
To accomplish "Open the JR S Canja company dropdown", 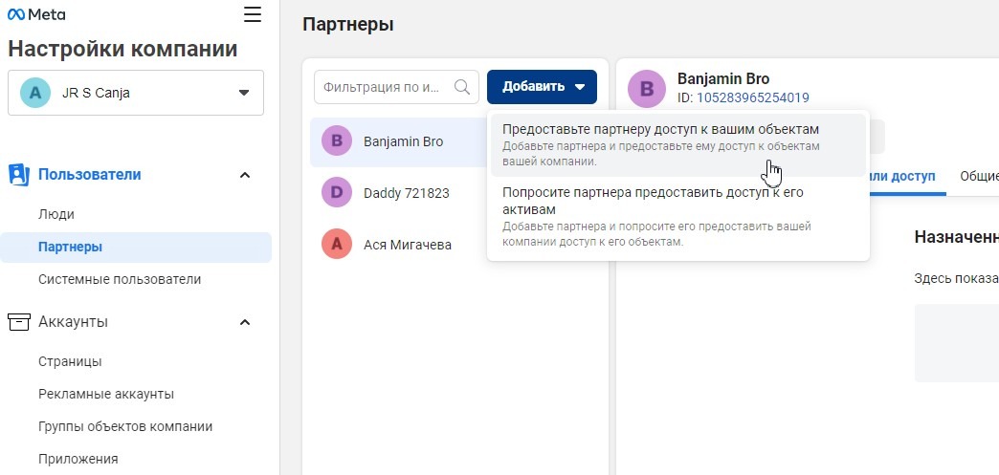I will [x=136, y=93].
